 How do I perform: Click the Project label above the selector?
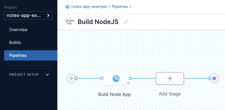coord(10,7)
